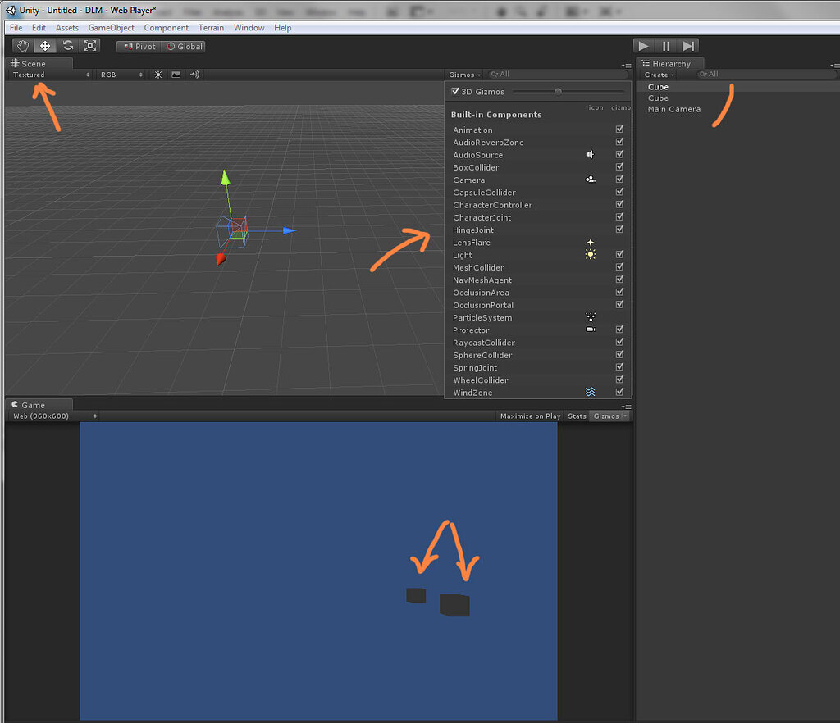This screenshot has width=840, height=723.
Task: Click the Light gizmo icon in Built-in Components
Action: click(x=590, y=255)
